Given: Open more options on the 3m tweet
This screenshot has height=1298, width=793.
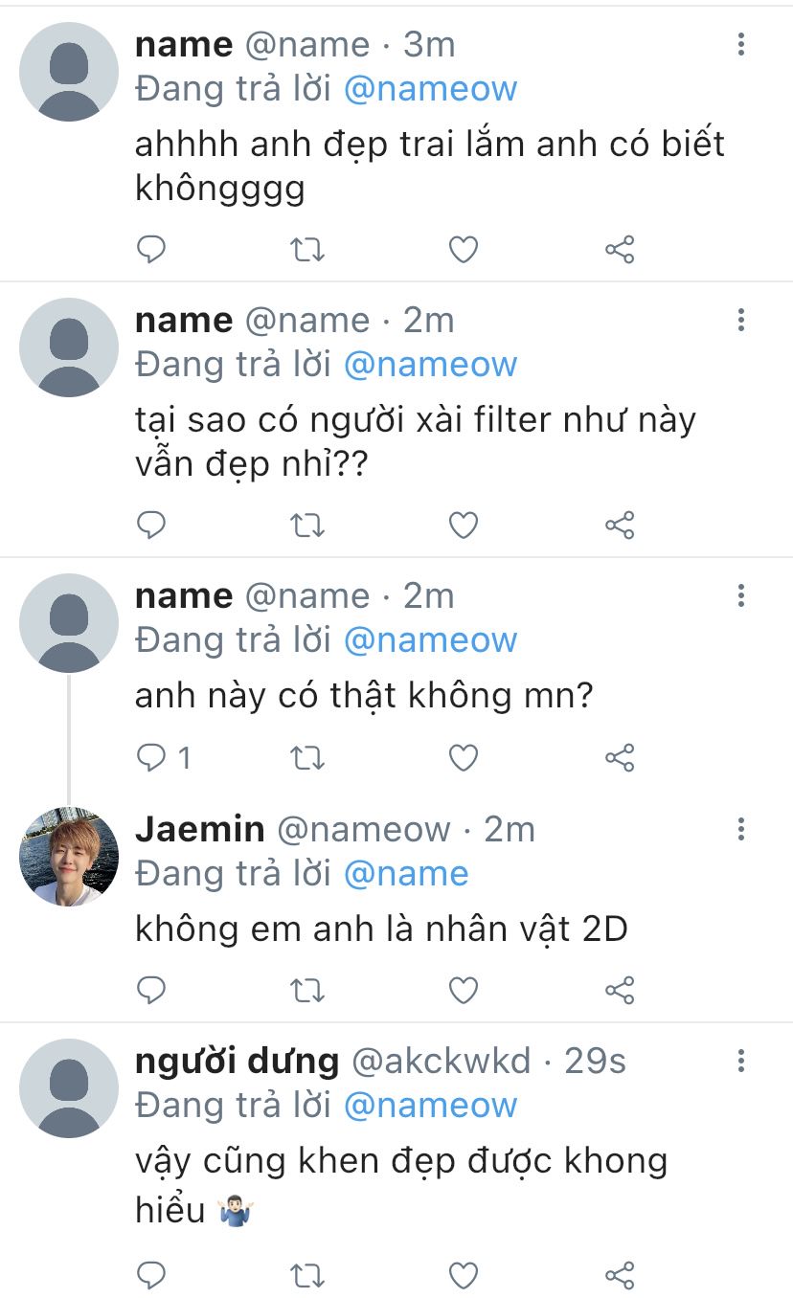Looking at the screenshot, I should (741, 45).
